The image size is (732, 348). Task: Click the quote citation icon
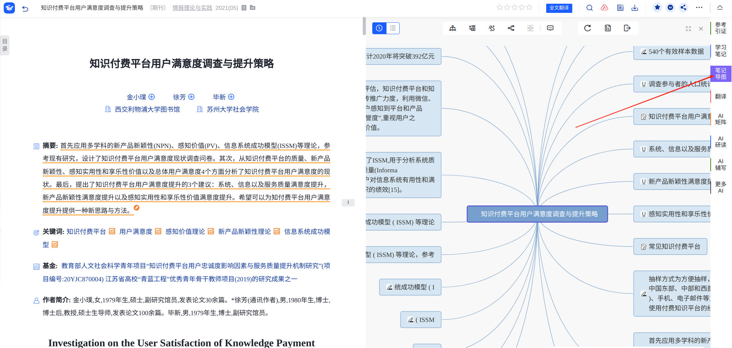point(670,7)
